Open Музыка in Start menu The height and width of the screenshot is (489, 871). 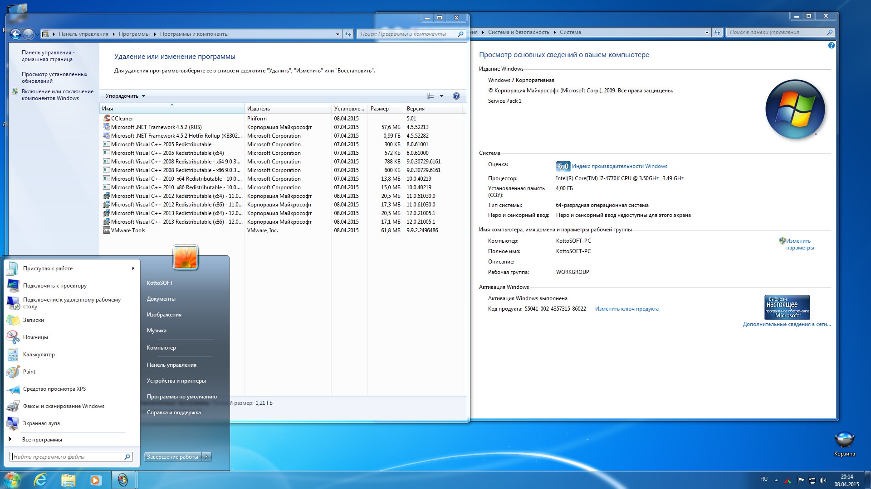[x=157, y=331]
